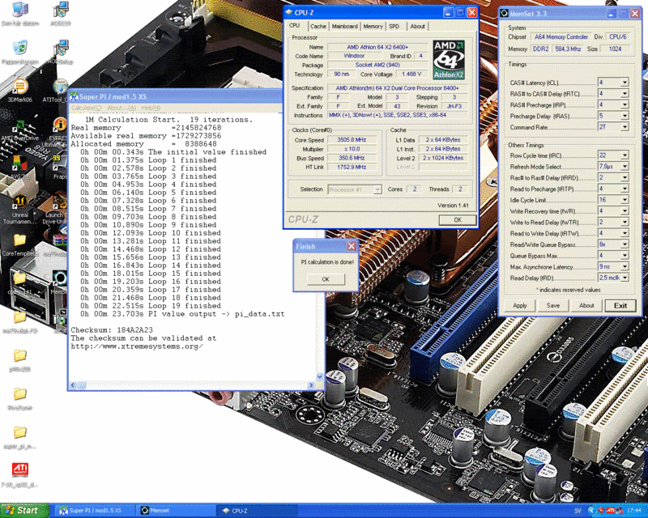Click the Super PI title bar icon
648x518 pixels.
74,96
